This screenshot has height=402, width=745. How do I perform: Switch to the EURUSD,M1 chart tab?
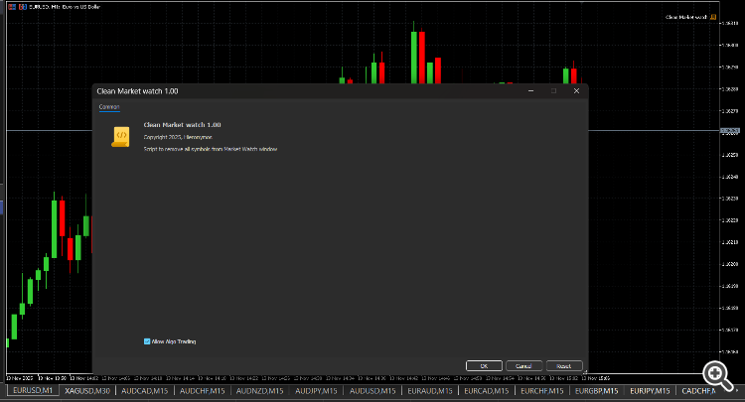[x=33, y=391]
